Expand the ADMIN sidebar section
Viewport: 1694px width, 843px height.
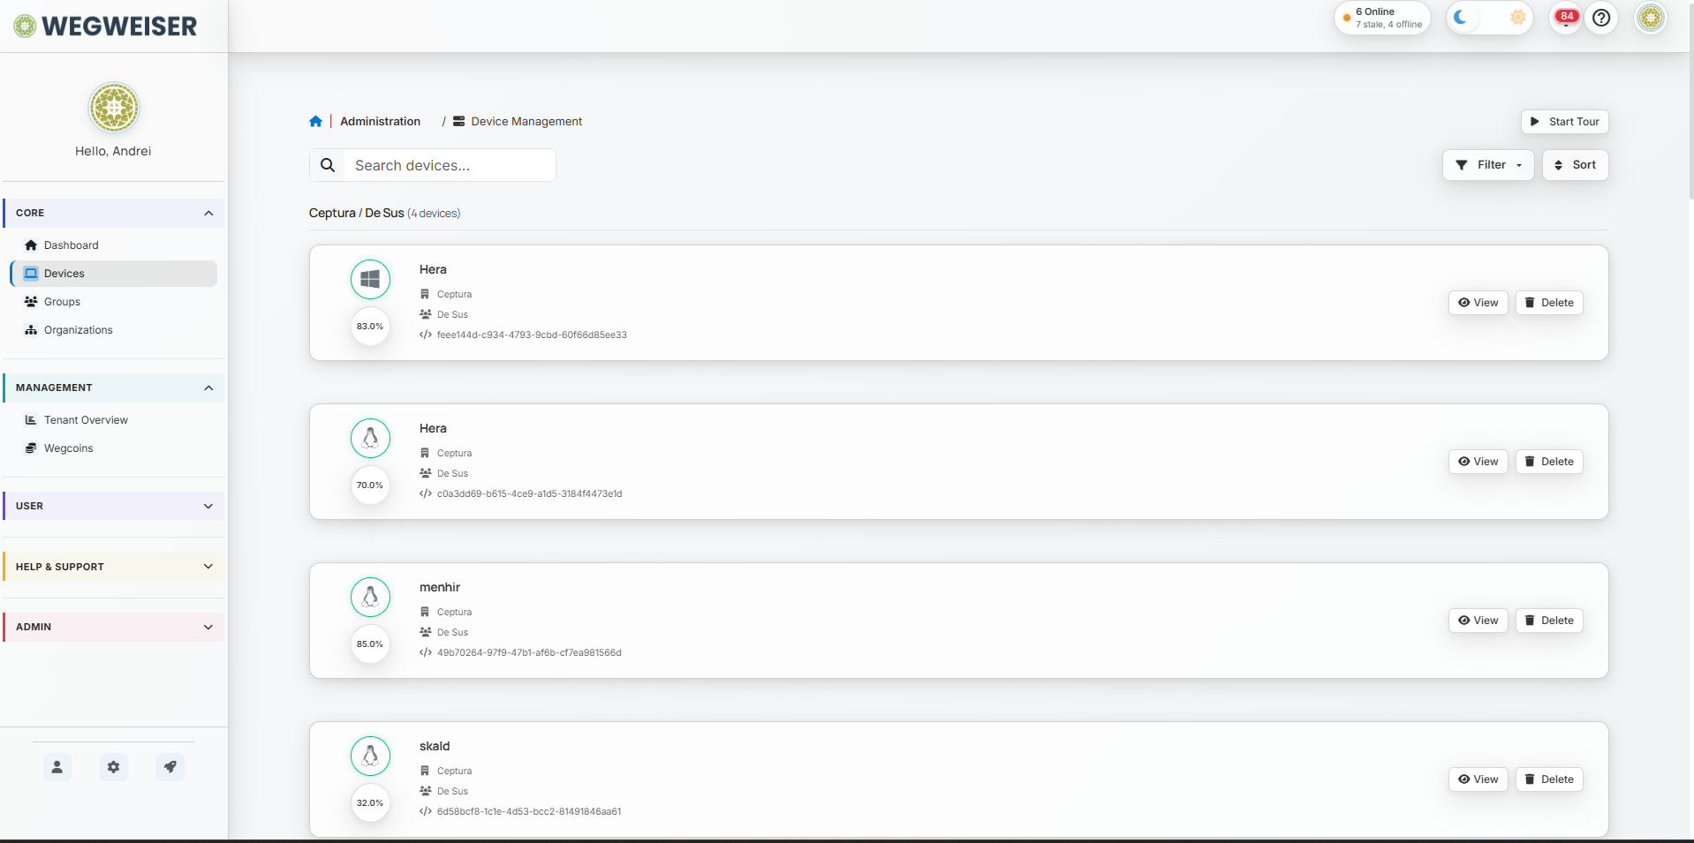click(114, 627)
